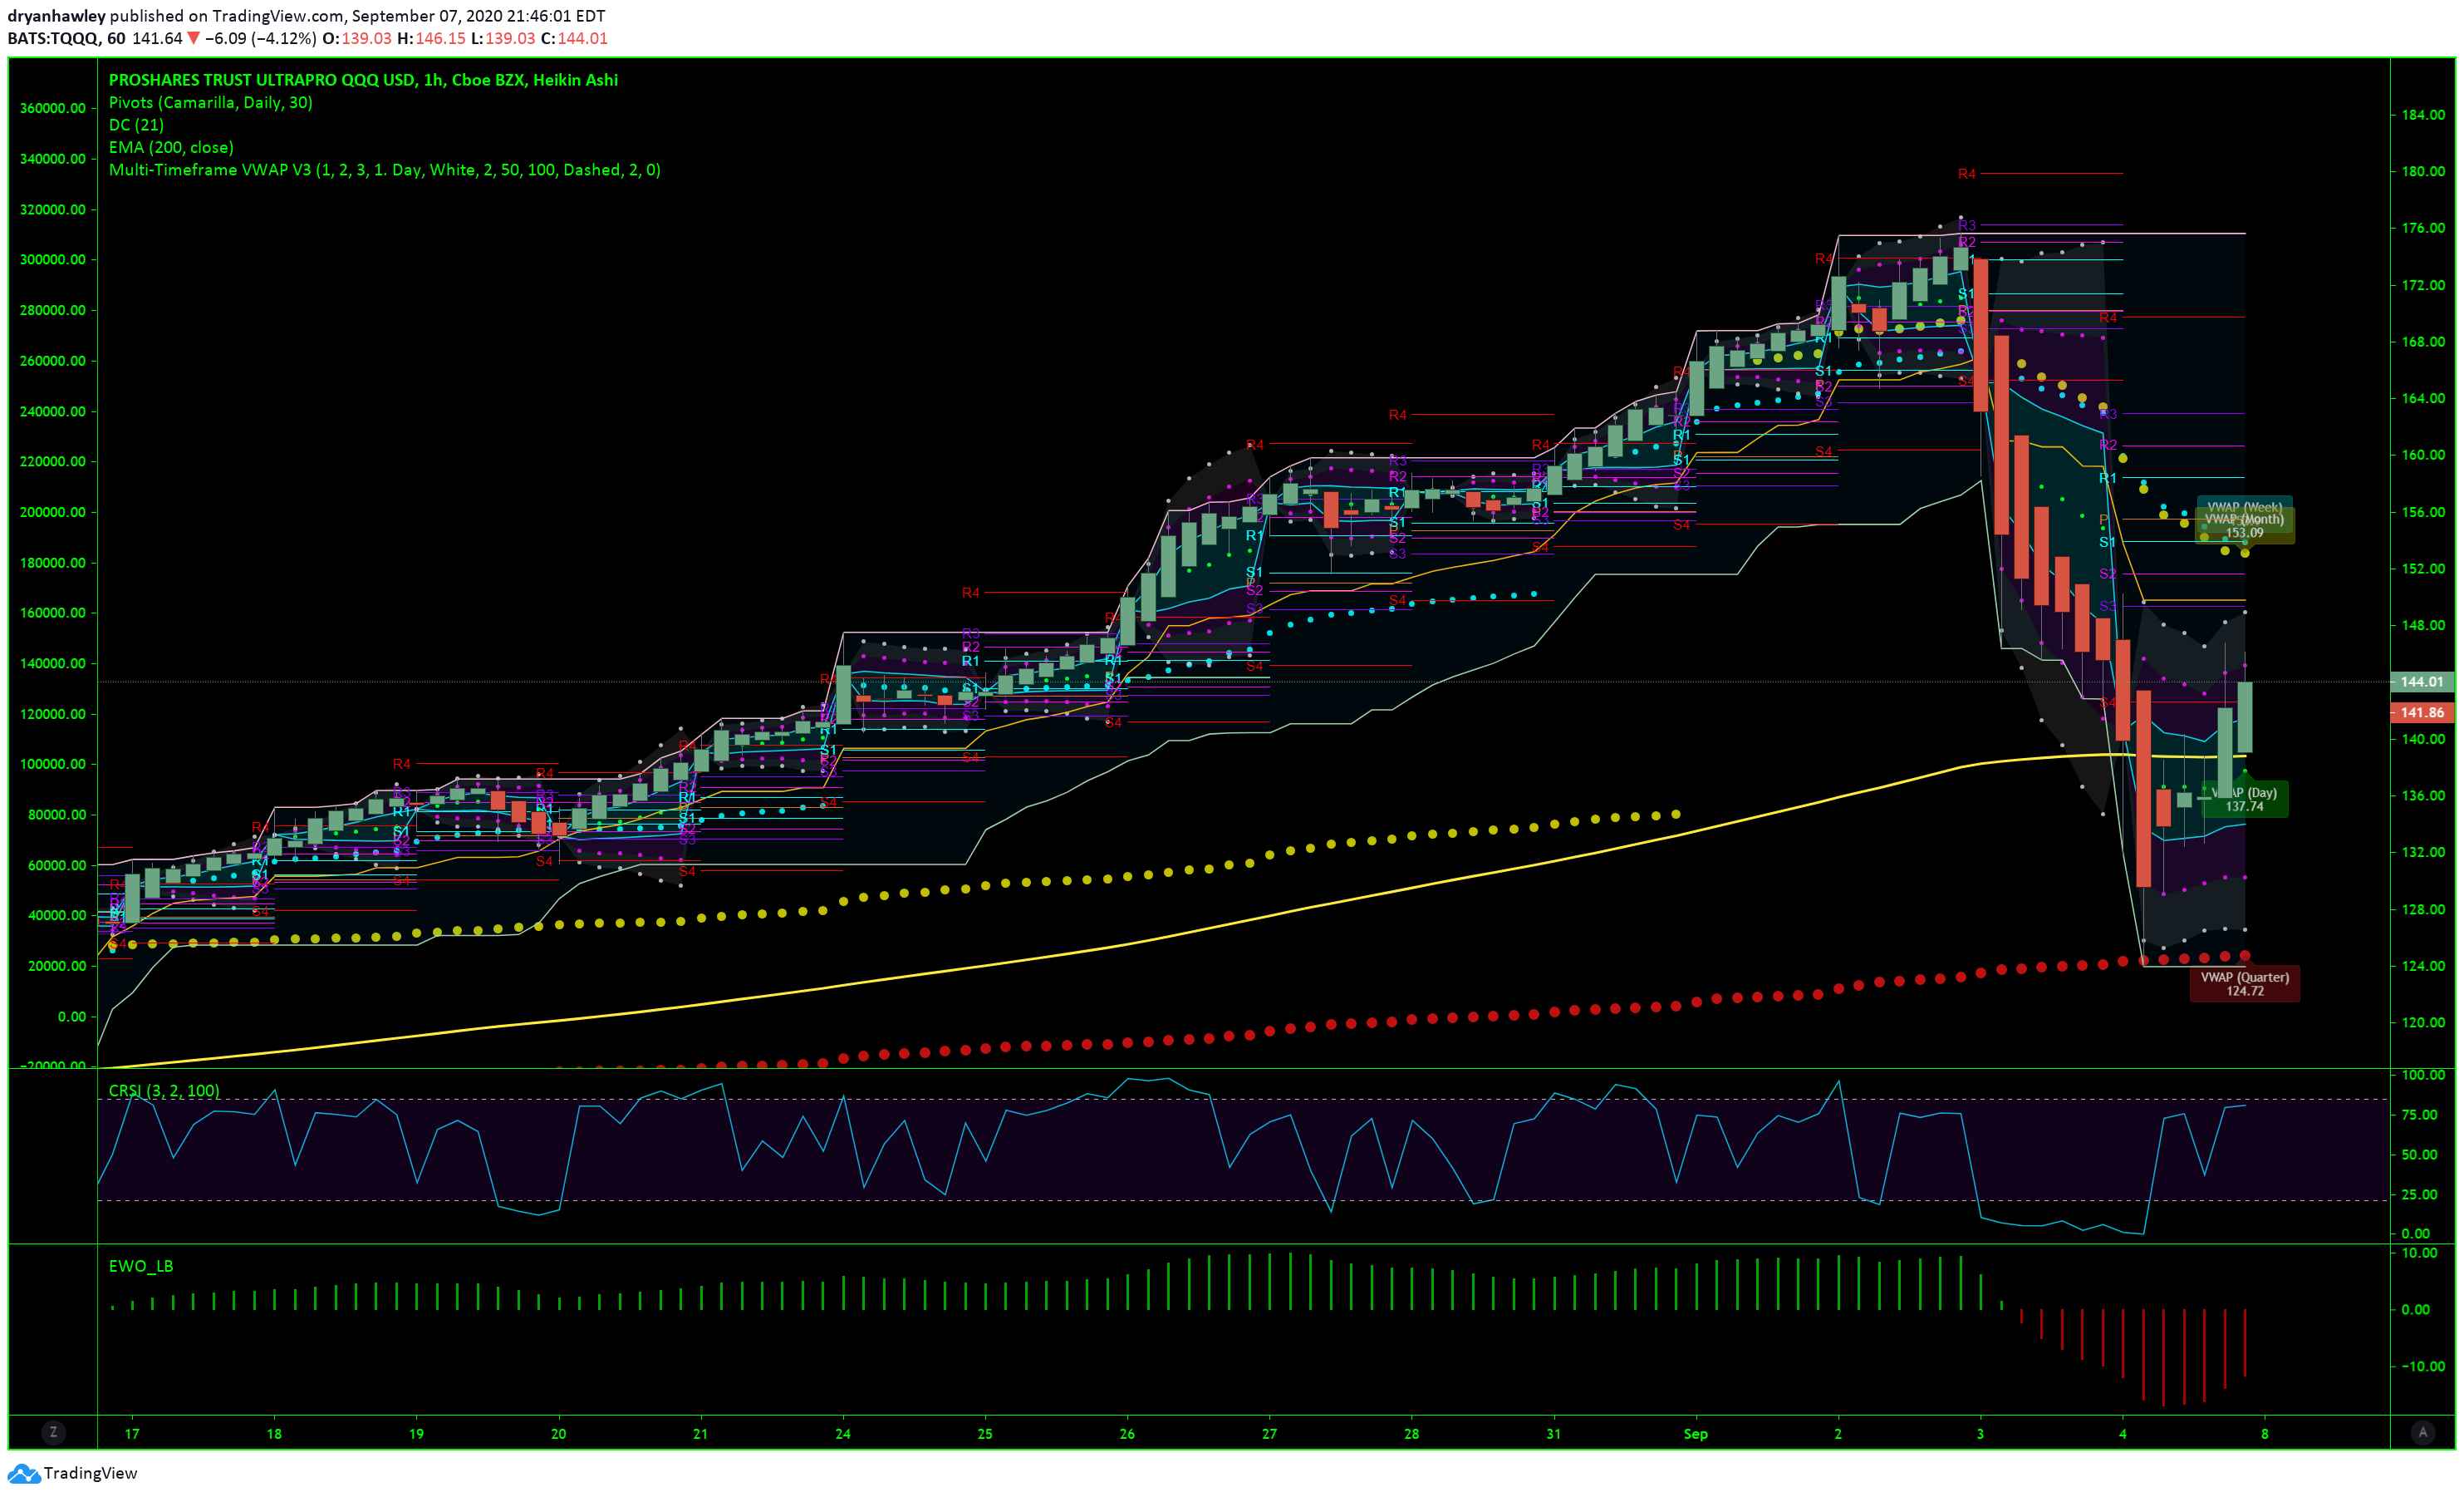Screen dimensions: 2464x1497
Task: Click date 17 on the time axis
Action: (132, 1434)
